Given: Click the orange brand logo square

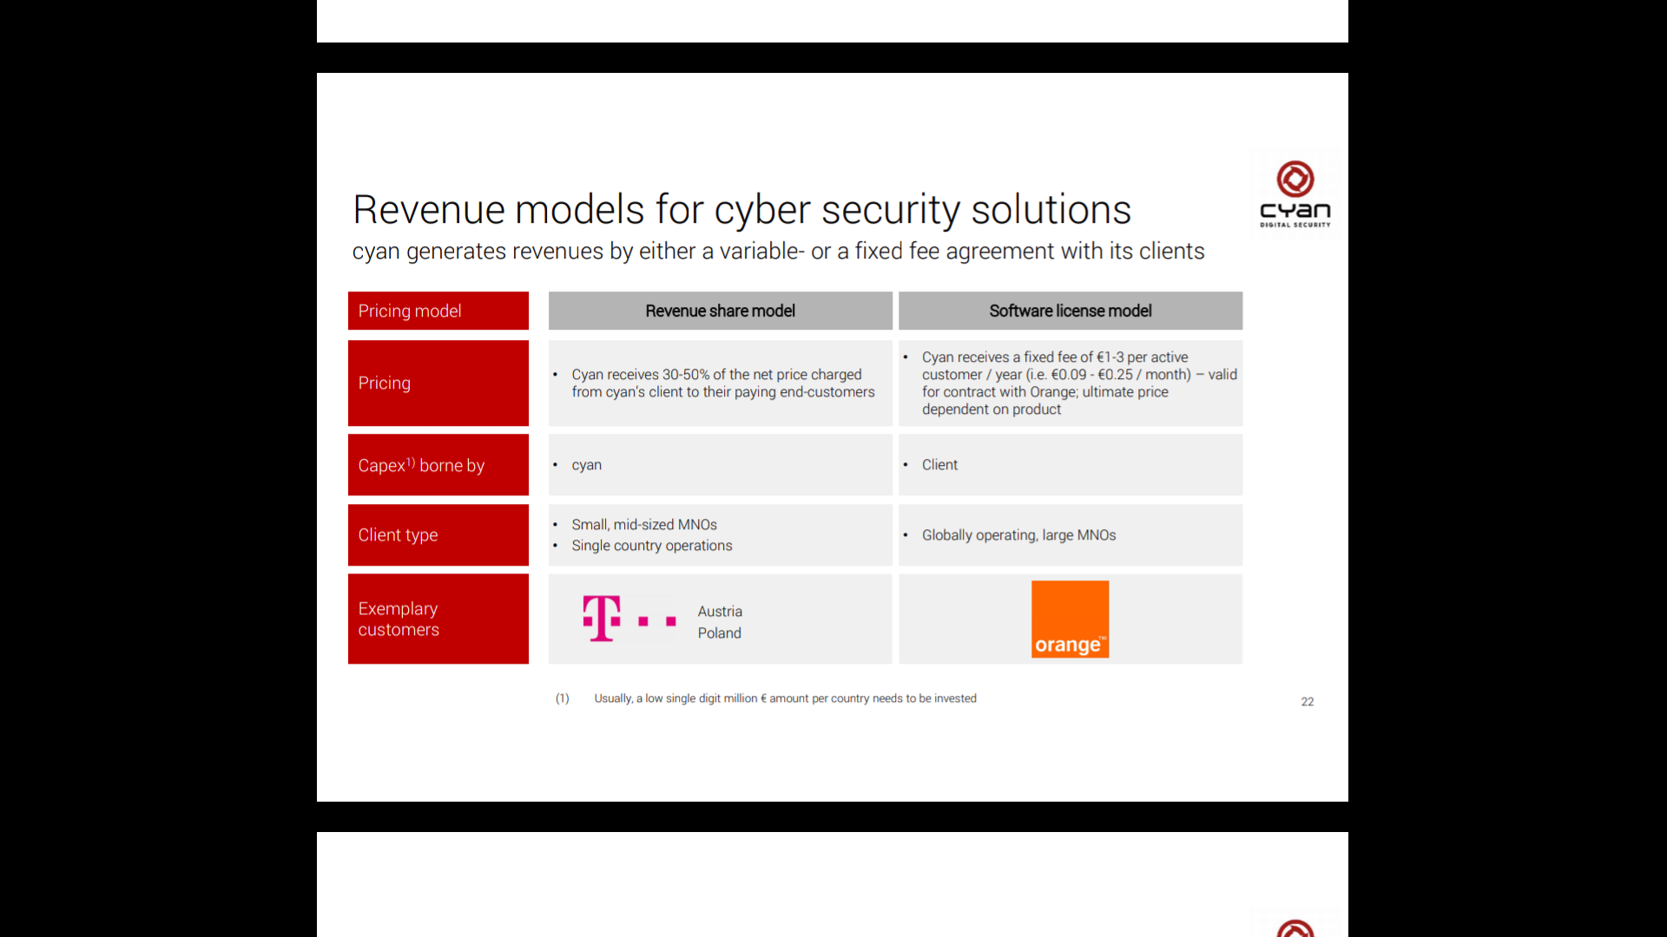Looking at the screenshot, I should point(1070,619).
